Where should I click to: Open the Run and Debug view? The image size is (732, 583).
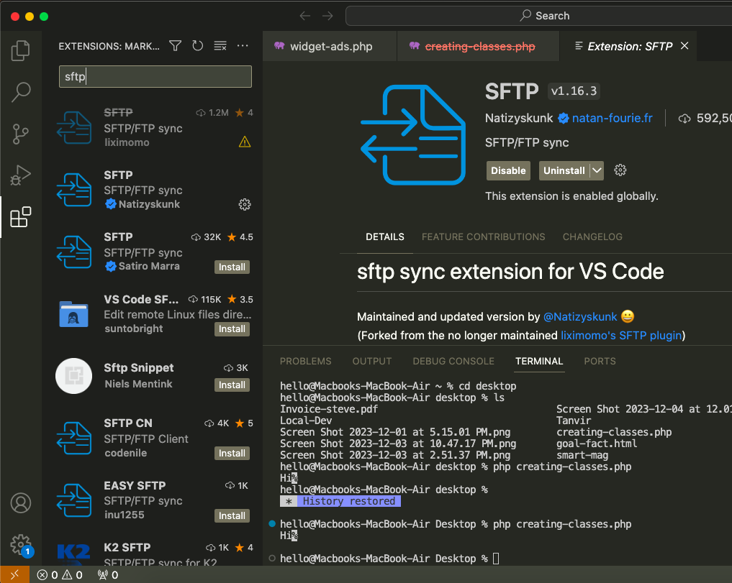coord(21,175)
